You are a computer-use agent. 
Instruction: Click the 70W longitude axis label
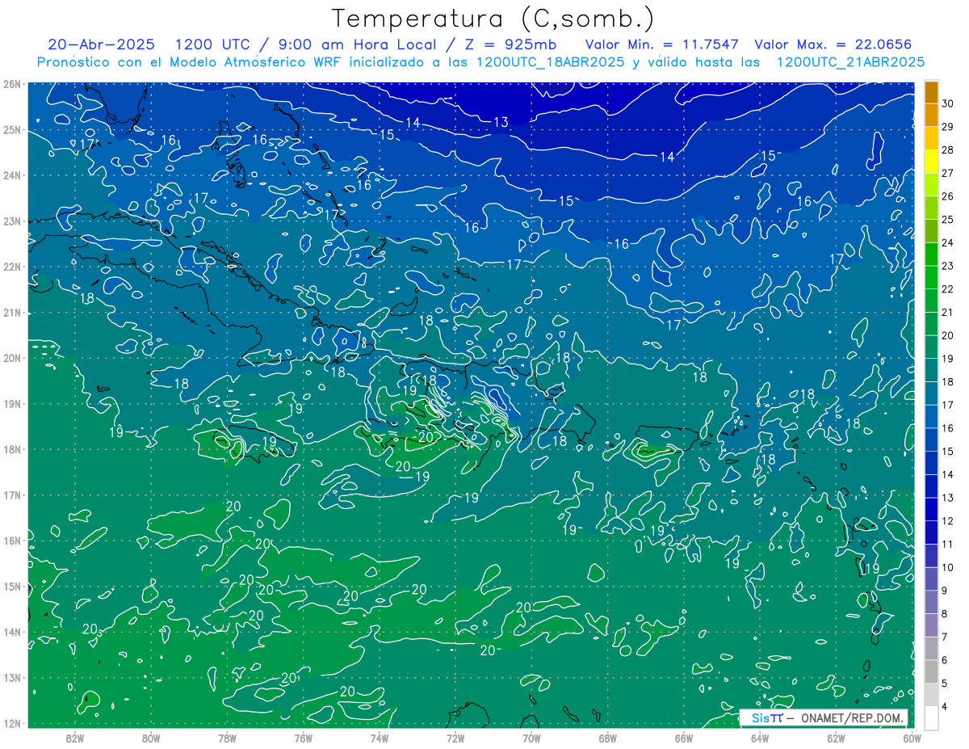[x=531, y=738]
